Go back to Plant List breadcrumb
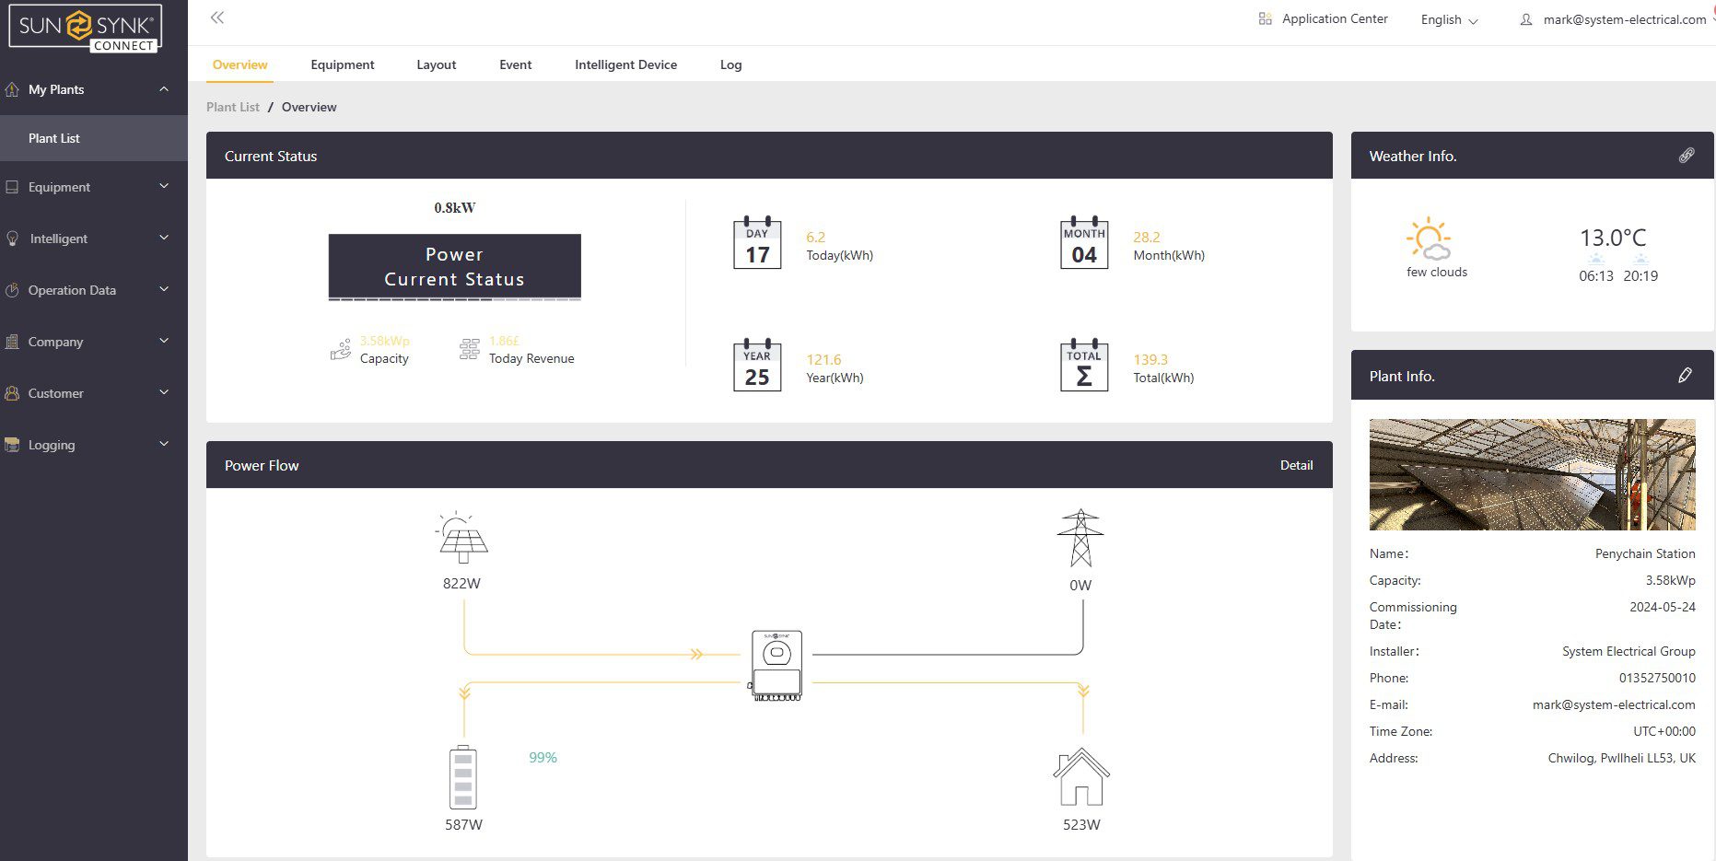1716x861 pixels. point(233,107)
